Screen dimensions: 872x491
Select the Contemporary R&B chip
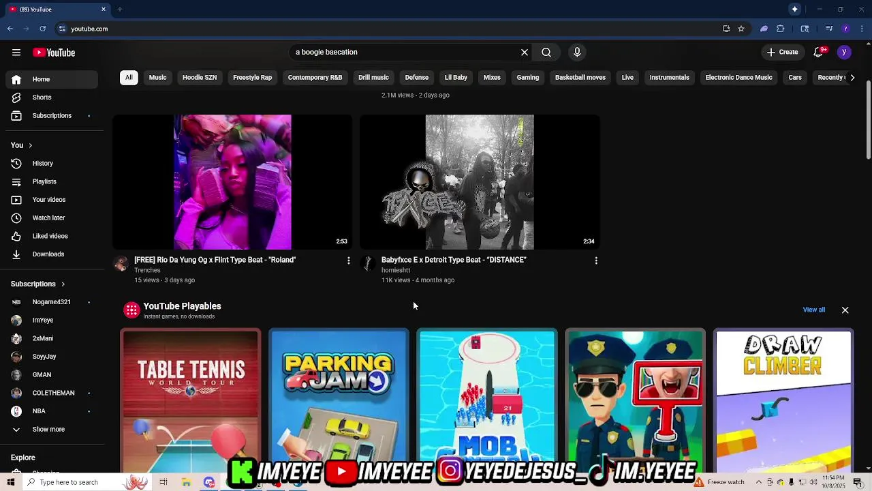(x=315, y=77)
